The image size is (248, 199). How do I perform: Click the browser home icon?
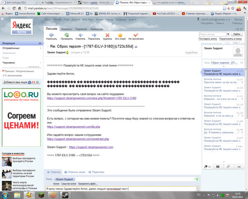point(19,8)
